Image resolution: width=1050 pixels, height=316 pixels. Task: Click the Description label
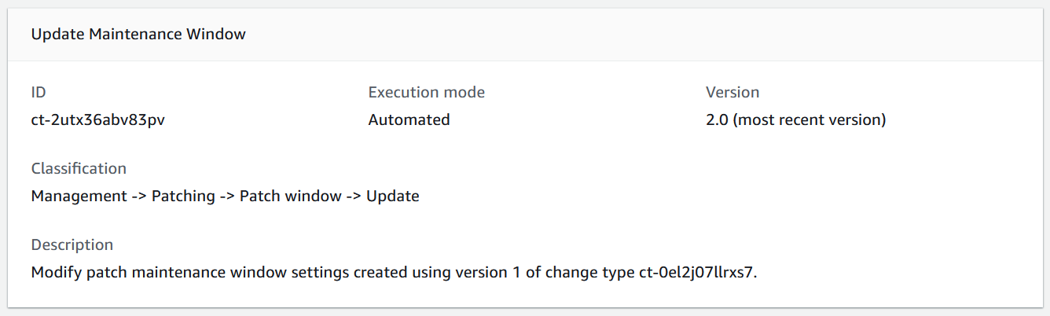[x=72, y=244]
